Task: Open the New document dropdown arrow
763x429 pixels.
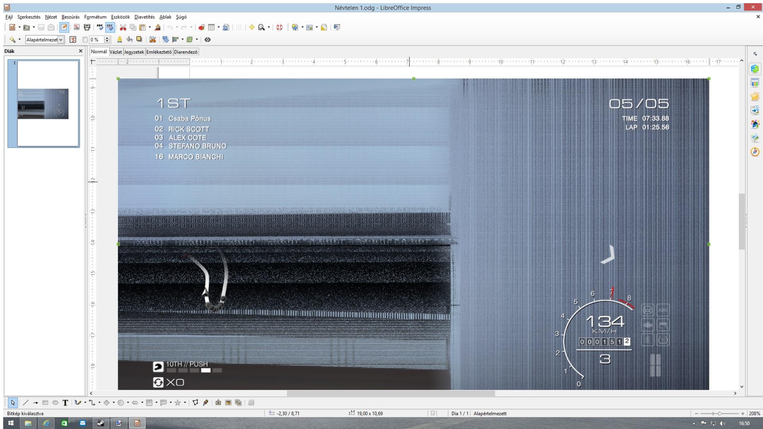Action: click(x=19, y=27)
